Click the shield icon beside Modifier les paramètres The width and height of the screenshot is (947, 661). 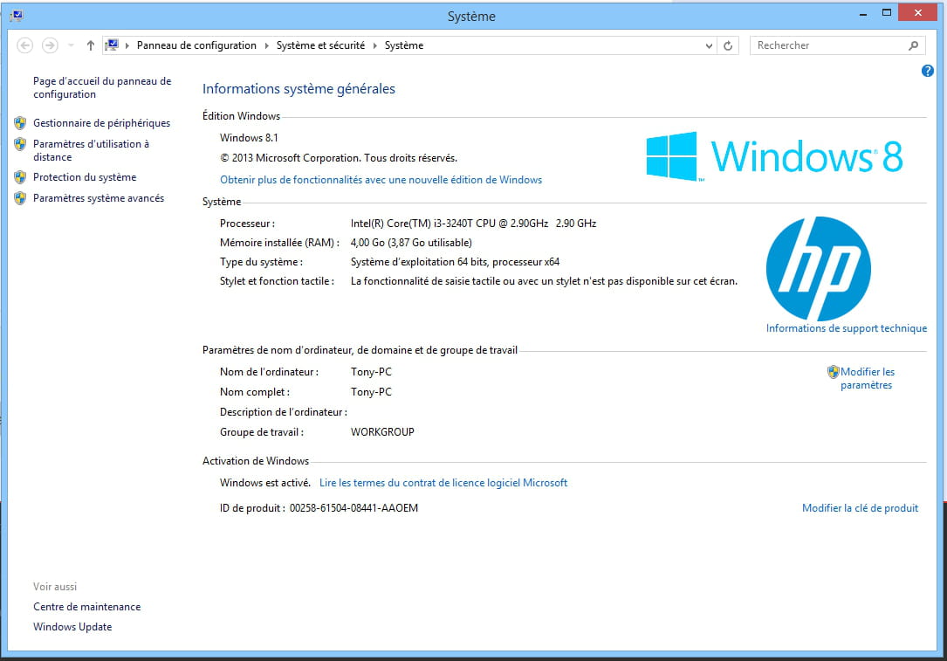(834, 372)
